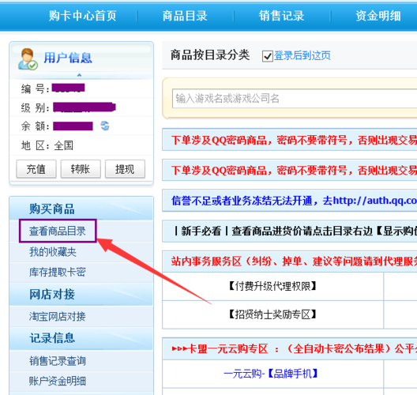Click the 登录后到这页 link text
This screenshot has width=417, height=395.
302,55
